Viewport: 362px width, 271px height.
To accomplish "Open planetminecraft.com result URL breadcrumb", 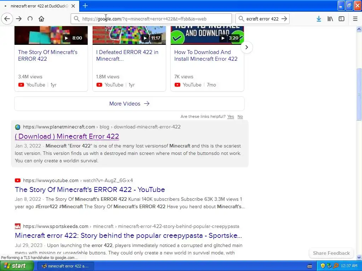I will click(x=102, y=127).
